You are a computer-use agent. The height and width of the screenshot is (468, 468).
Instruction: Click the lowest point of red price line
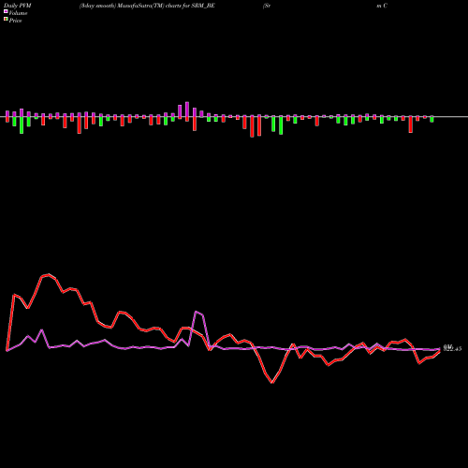[x=272, y=383]
